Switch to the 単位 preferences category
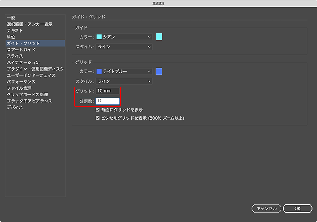This screenshot has height=222, width=317. click(12, 37)
